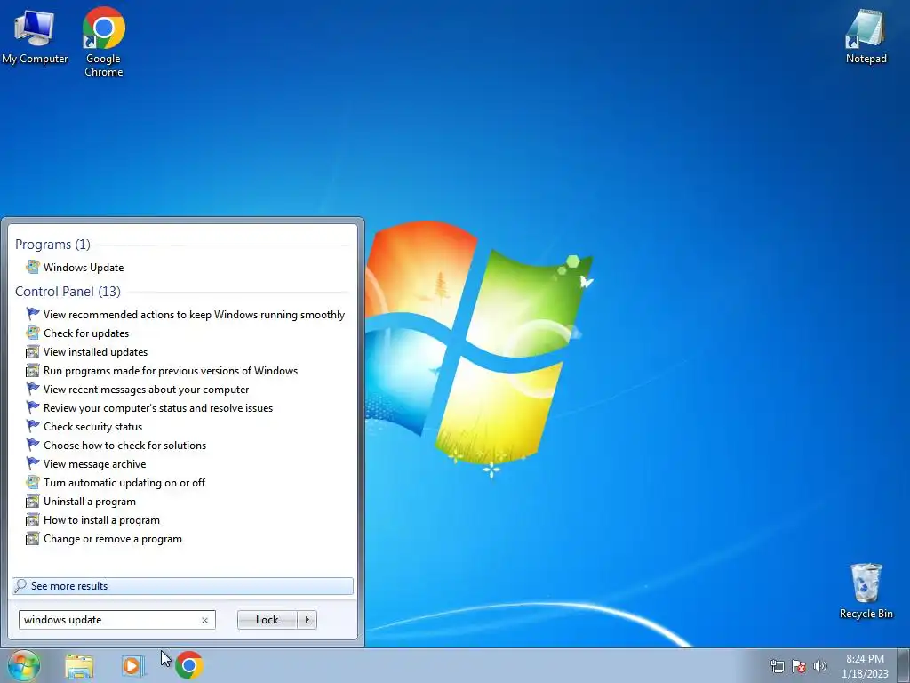Click the shield icon beside Check for updates
This screenshot has width=910, height=683.
(33, 333)
